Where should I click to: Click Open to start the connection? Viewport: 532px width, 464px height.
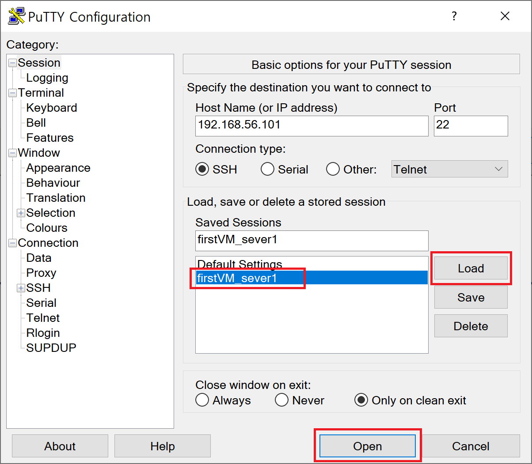[x=367, y=446]
